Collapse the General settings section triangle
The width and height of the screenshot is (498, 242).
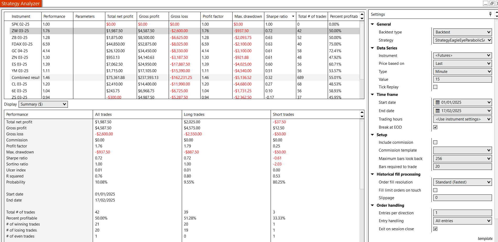[x=373, y=24]
